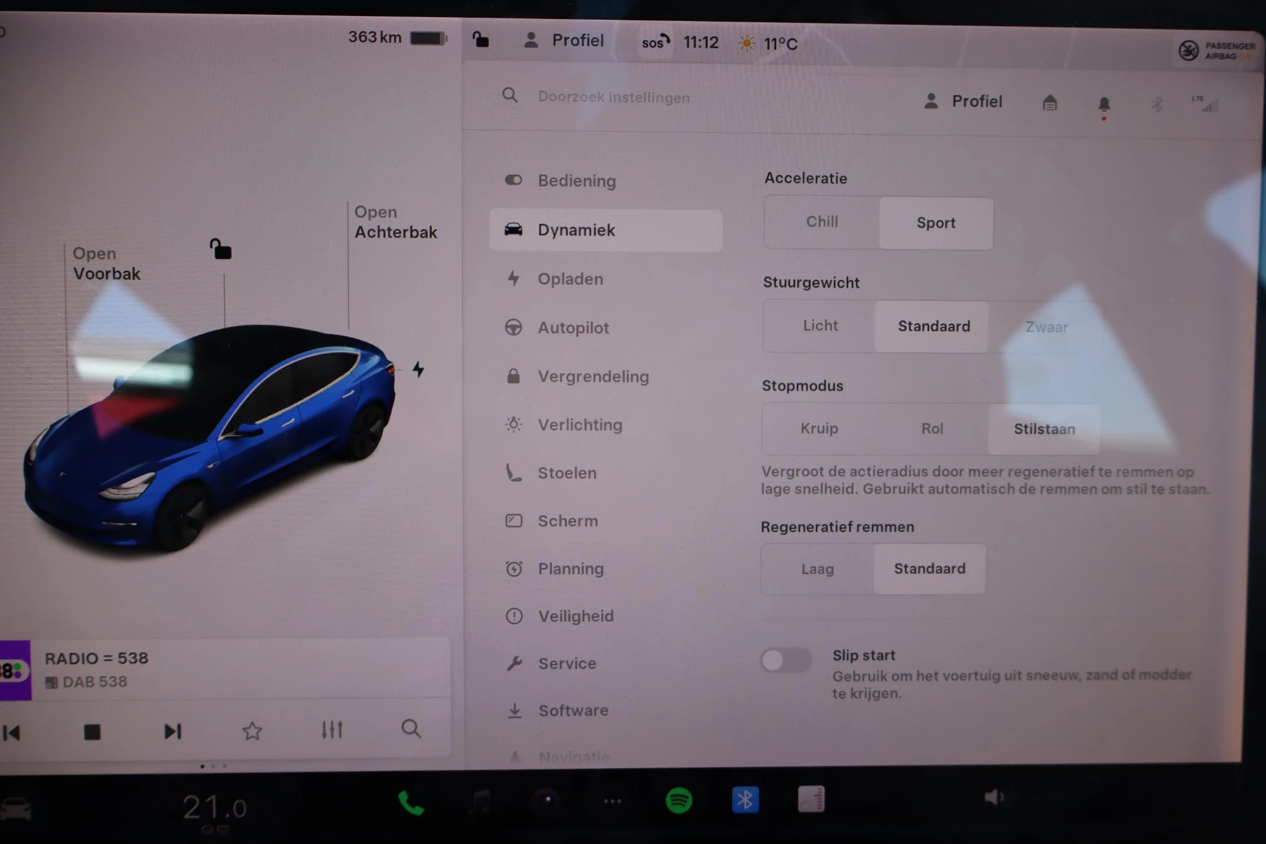Open notifications via the bell icon
This screenshot has height=844, width=1266.
tap(1105, 104)
